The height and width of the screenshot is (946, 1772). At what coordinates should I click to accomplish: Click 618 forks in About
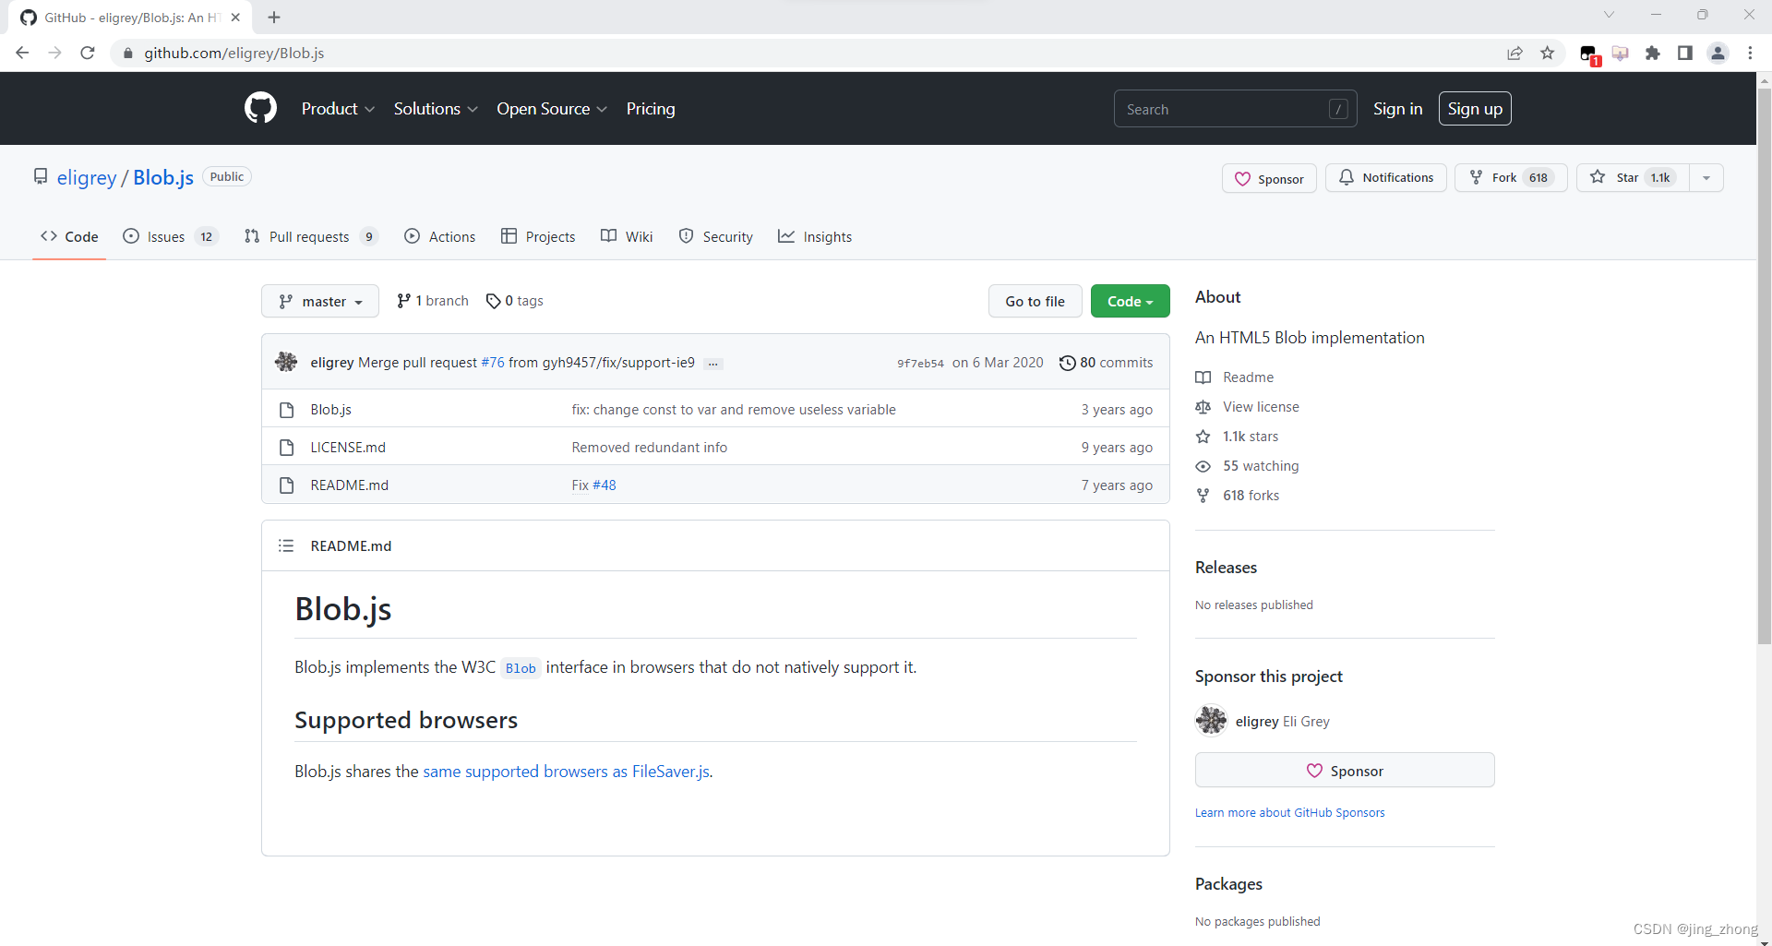pyautogui.click(x=1251, y=496)
